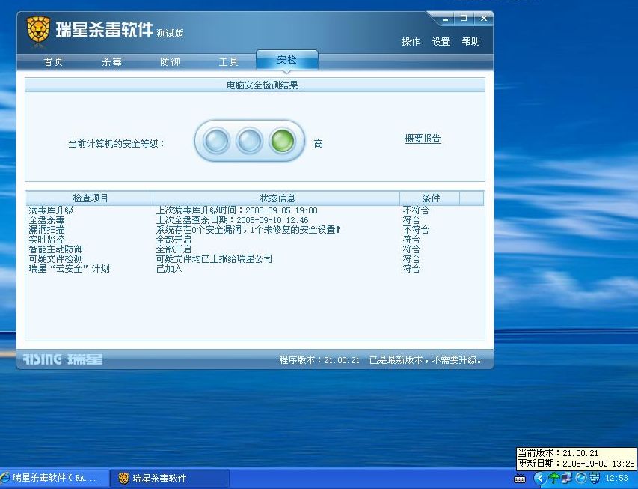Image resolution: width=638 pixels, height=489 pixels.
Task: Click the 可疑文件均已上报给瑞星公司 text
Action: 214,259
